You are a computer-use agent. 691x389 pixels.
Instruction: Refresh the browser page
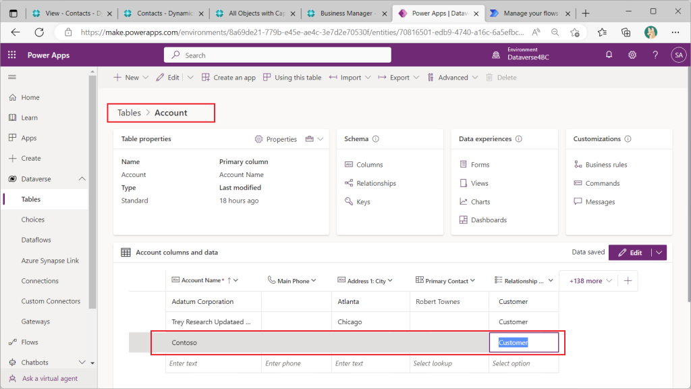(39, 32)
